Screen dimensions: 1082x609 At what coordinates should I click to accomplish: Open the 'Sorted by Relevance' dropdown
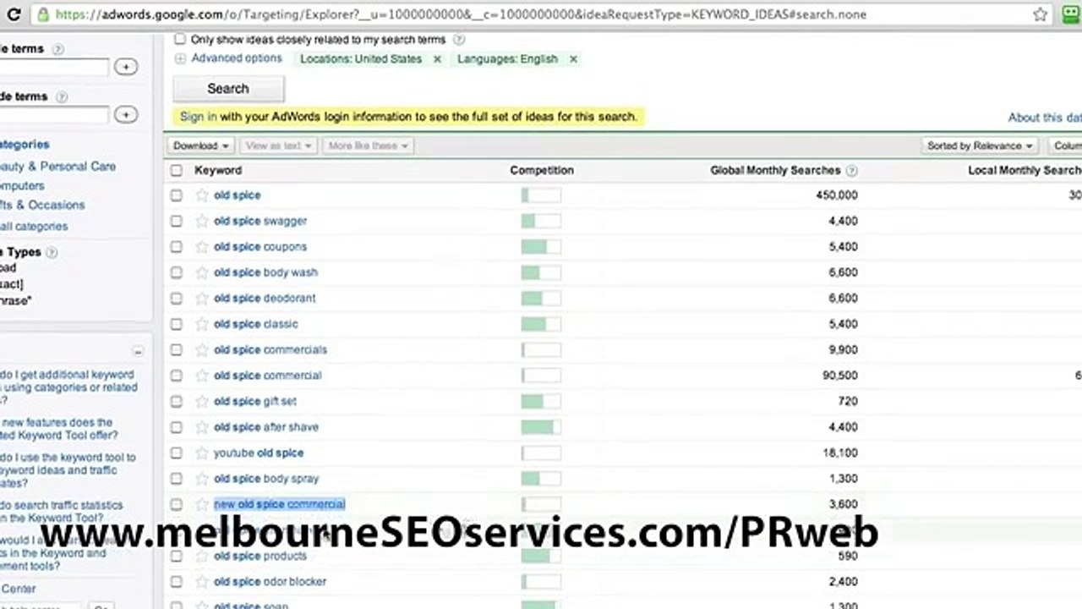point(980,145)
